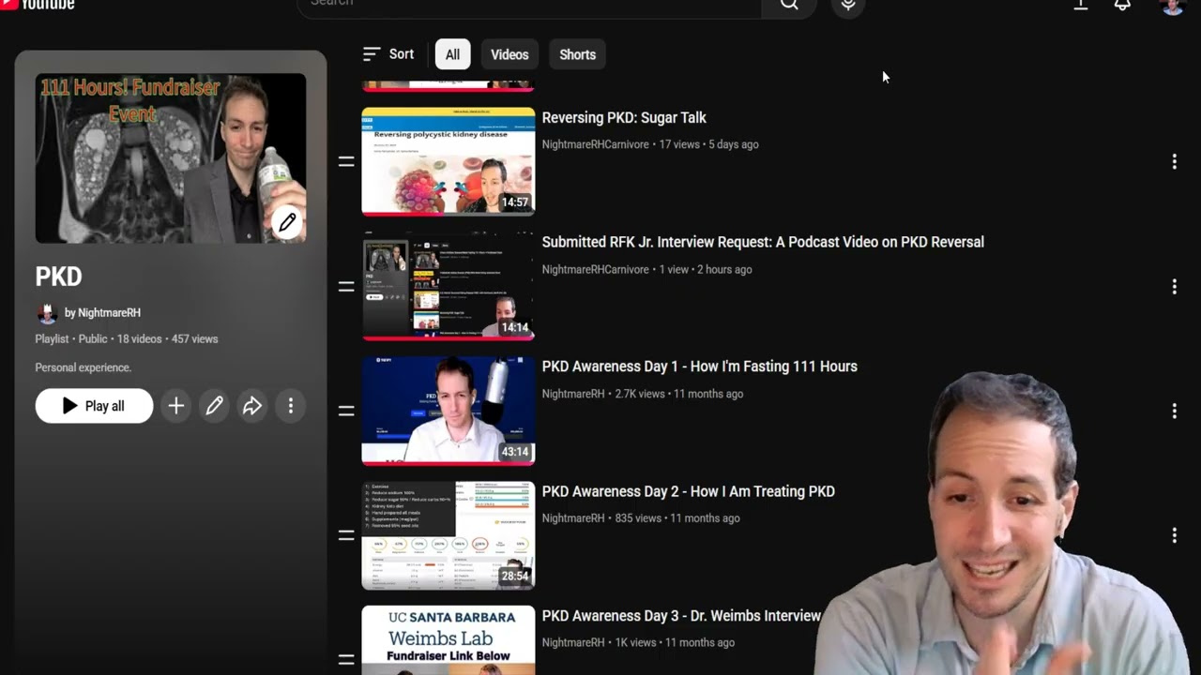Open the notifications bell
This screenshot has height=675, width=1201.
pyautogui.click(x=1122, y=5)
